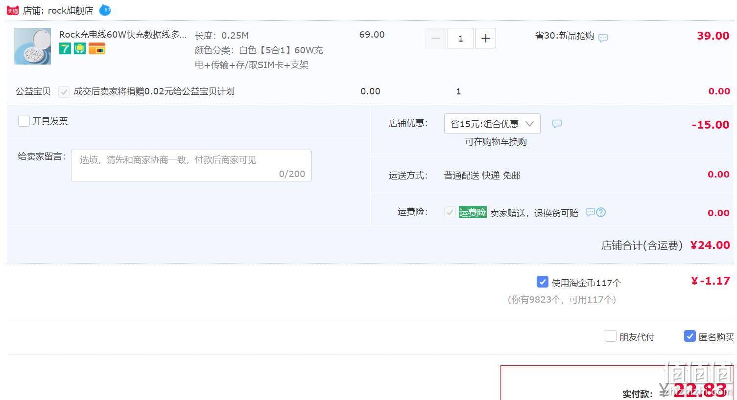
Task: Click the ¥-1.17 coin deduction amount
Action: click(x=710, y=281)
